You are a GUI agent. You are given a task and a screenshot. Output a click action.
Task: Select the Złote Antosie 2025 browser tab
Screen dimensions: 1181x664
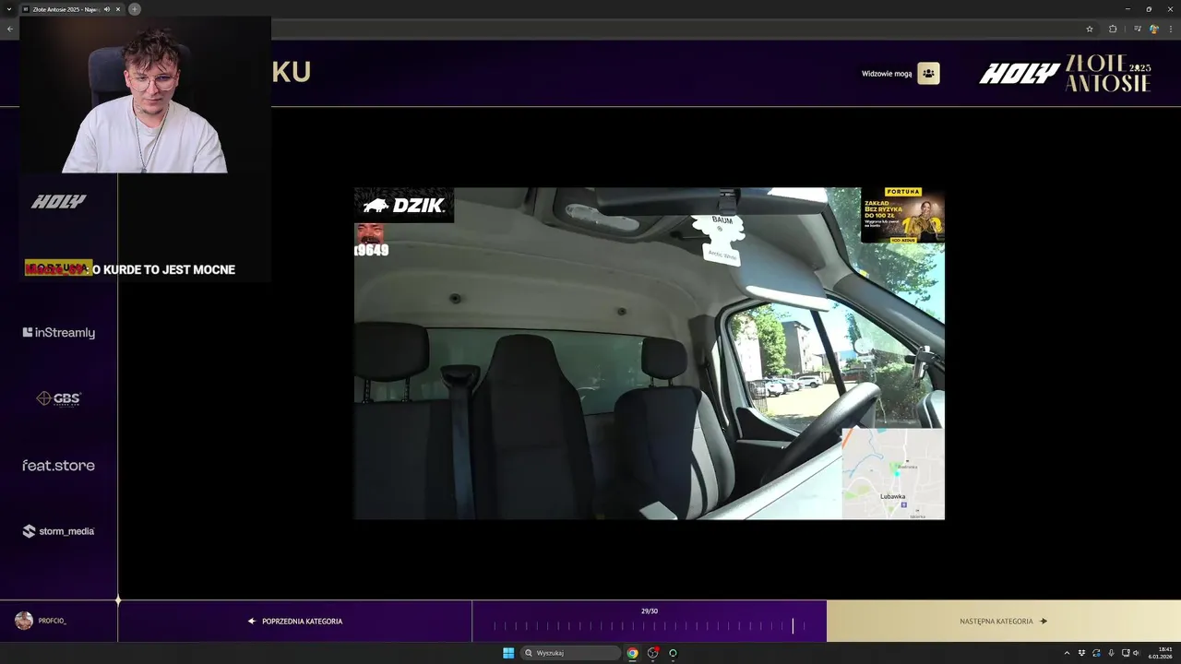[72, 8]
